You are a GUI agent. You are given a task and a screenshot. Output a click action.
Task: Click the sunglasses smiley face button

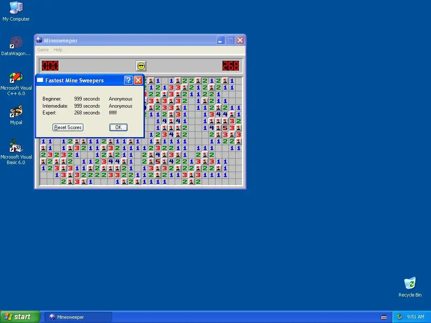tap(141, 66)
